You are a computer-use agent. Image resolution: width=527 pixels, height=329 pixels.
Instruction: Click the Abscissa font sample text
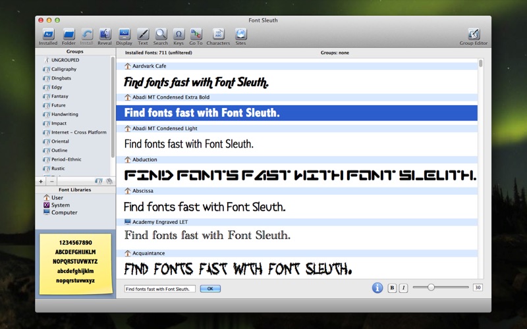point(205,207)
